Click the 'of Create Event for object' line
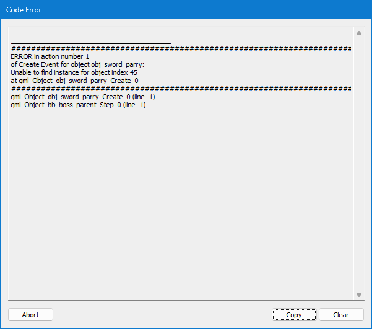This screenshot has height=329, width=372. point(77,64)
